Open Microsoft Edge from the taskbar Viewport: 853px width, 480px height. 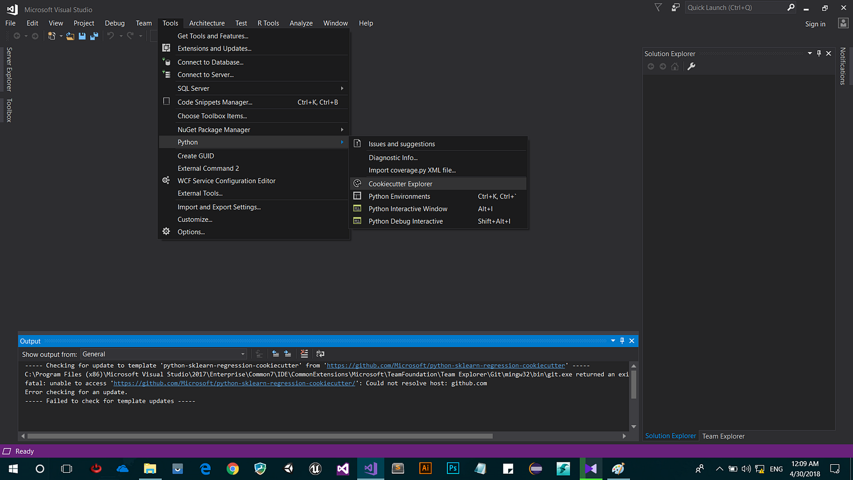[205, 468]
